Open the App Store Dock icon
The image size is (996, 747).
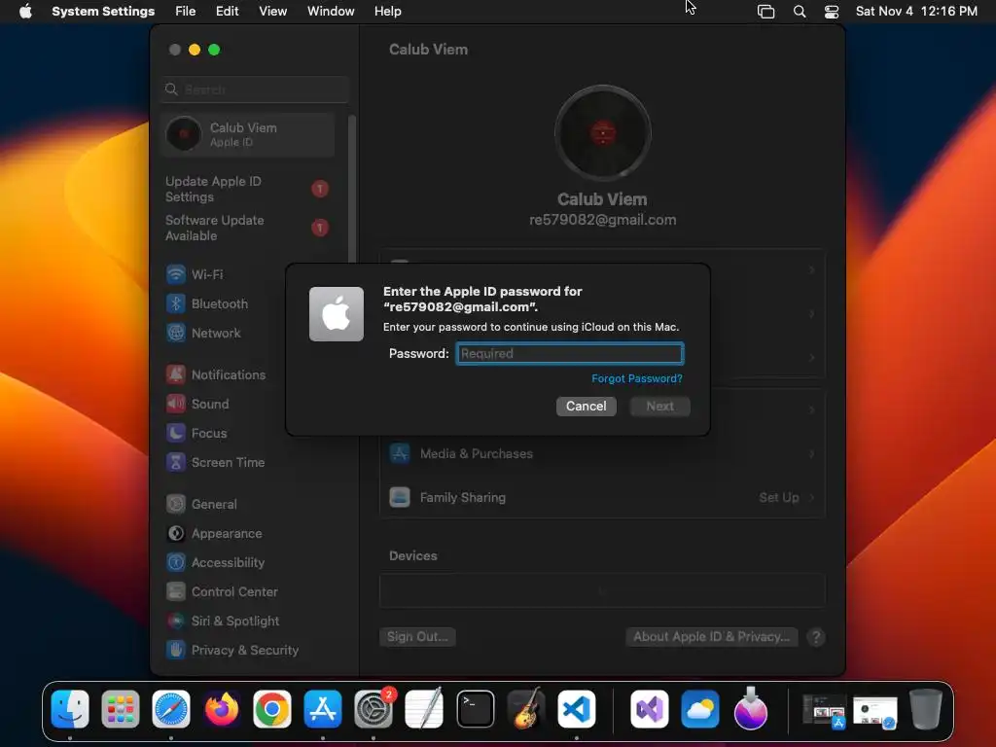coord(323,709)
